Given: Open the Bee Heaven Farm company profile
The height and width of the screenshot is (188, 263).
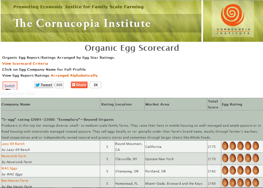Looking at the screenshot, I should click(15, 181).
